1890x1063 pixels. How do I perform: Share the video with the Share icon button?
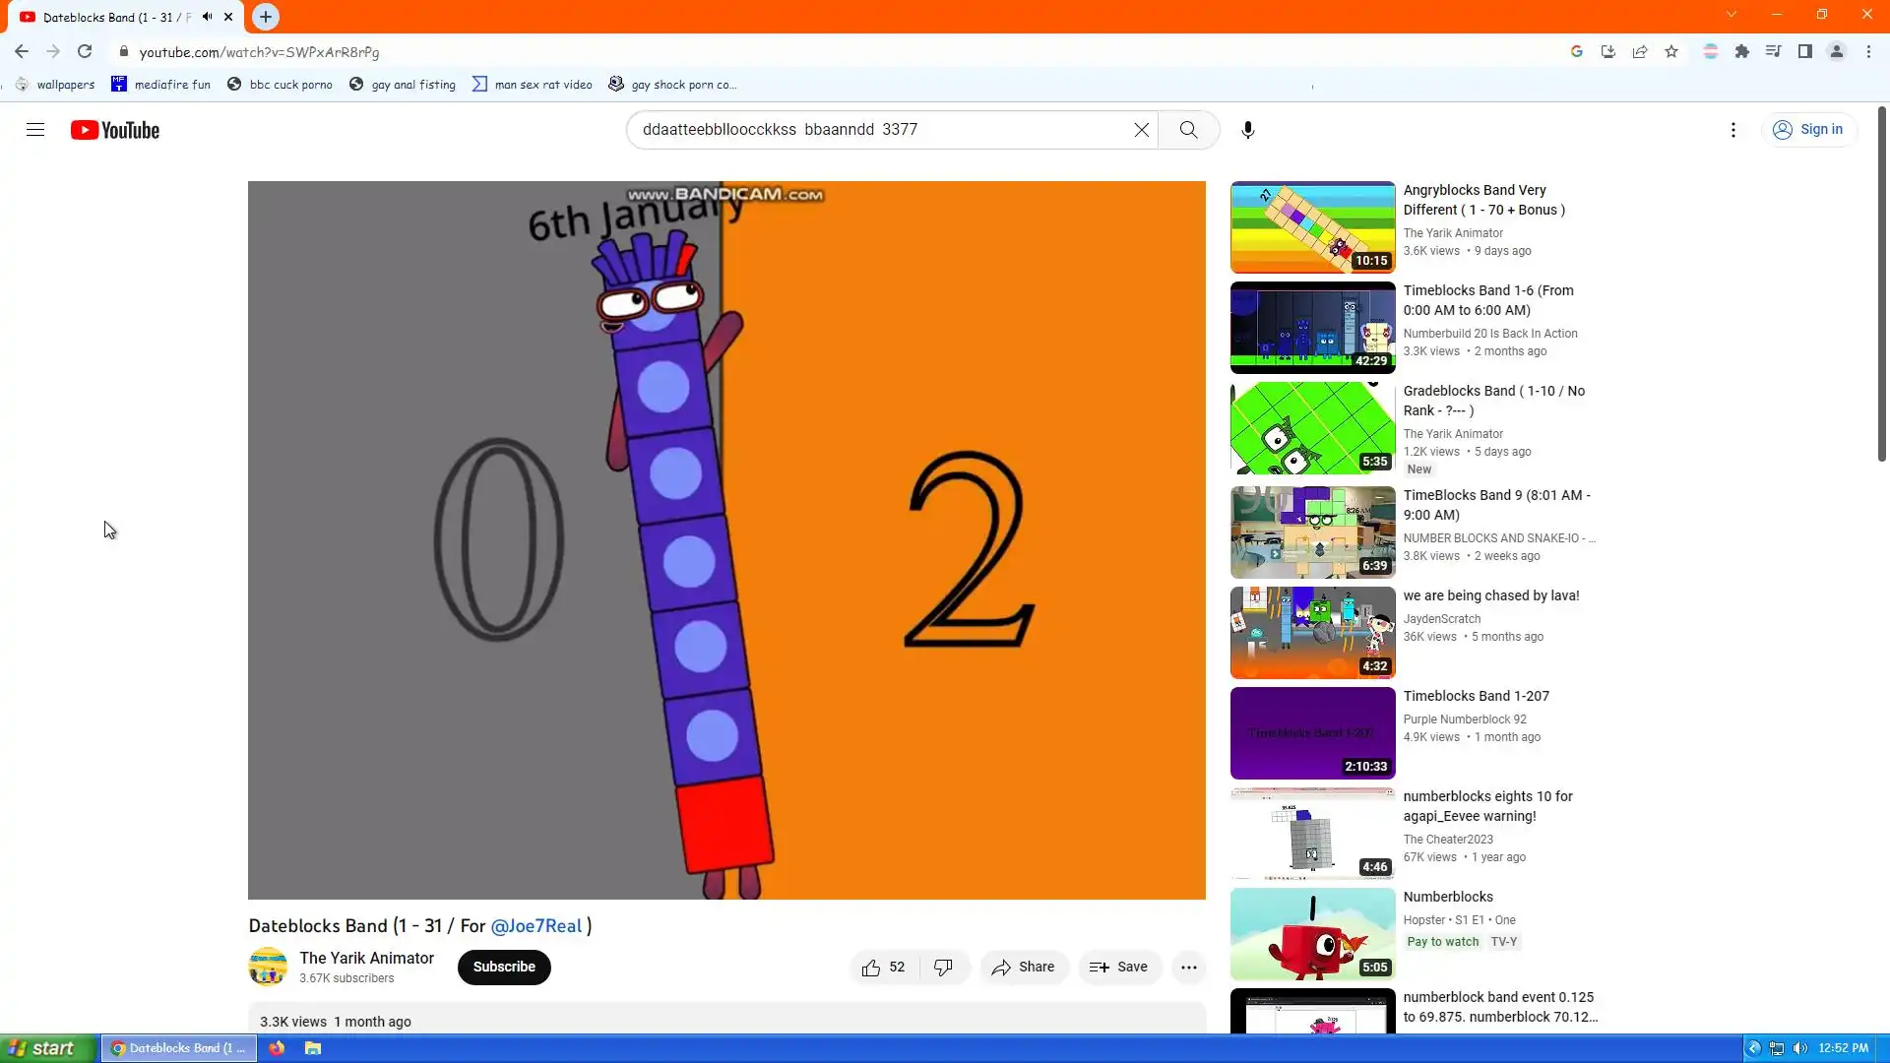1023,968
